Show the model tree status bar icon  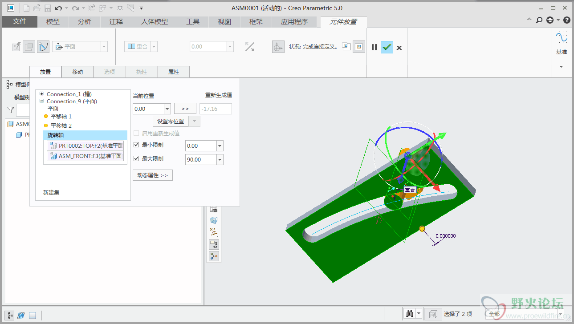pos(10,315)
